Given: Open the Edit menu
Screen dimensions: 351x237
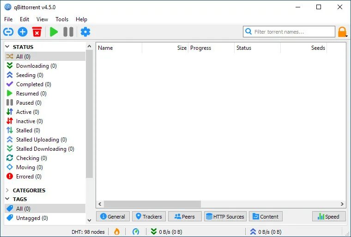Looking at the screenshot, I should (24, 19).
